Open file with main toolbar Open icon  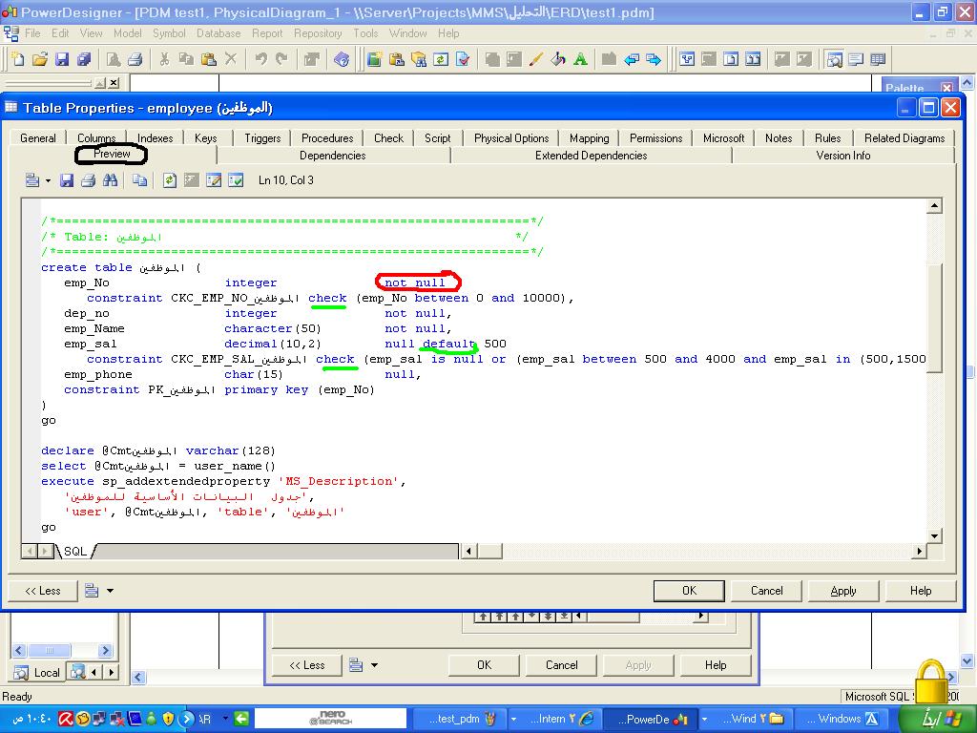pos(39,59)
